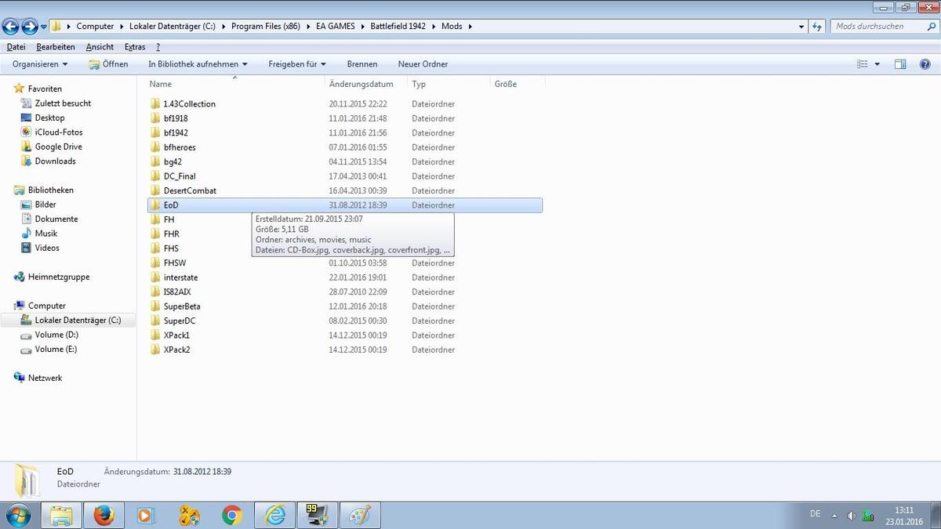Open the Ansicht menu
The image size is (941, 529).
[x=100, y=47]
